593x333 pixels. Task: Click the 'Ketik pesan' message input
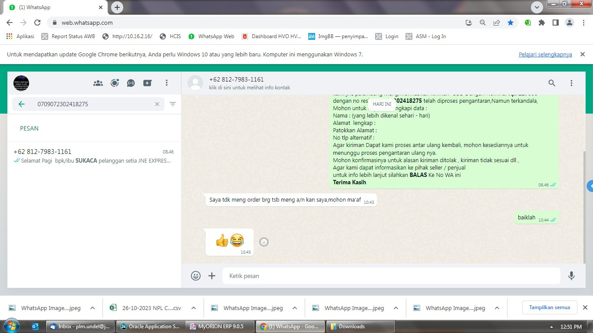(x=392, y=276)
